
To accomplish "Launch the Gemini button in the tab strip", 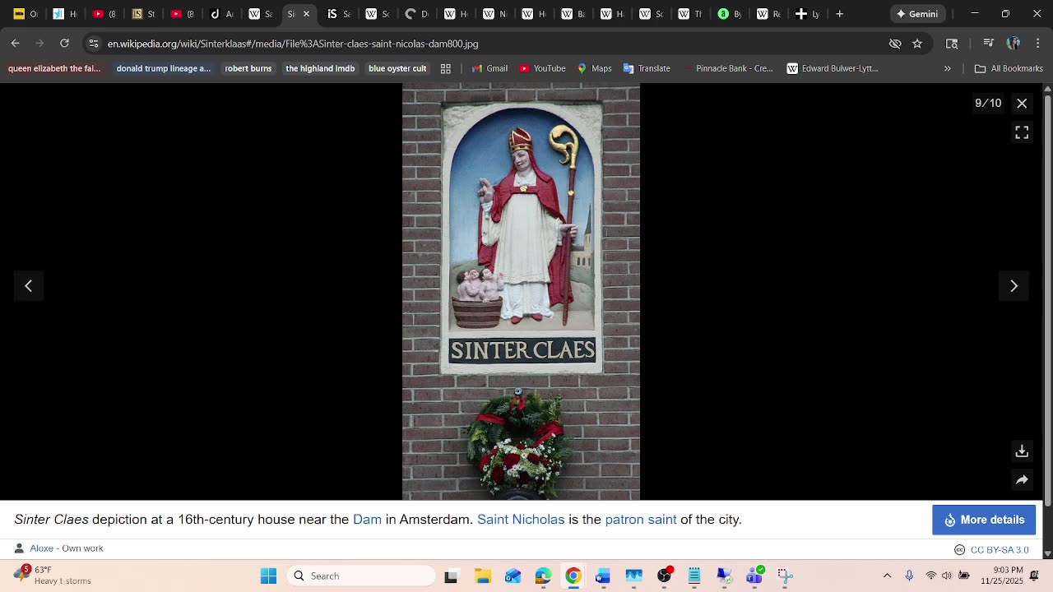I will [x=917, y=14].
